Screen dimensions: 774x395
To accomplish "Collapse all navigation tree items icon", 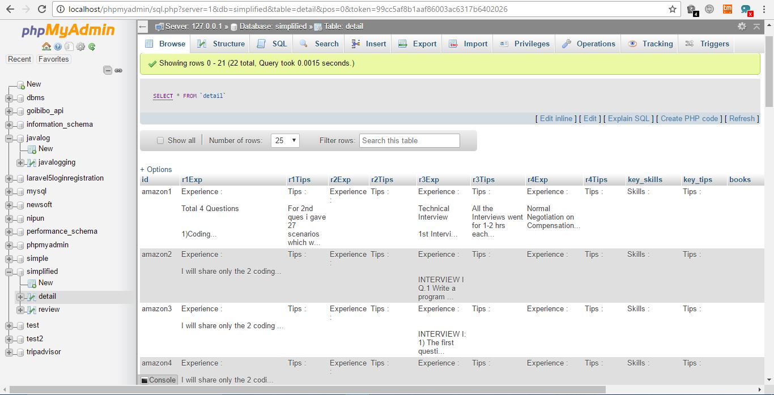I will (x=108, y=70).
